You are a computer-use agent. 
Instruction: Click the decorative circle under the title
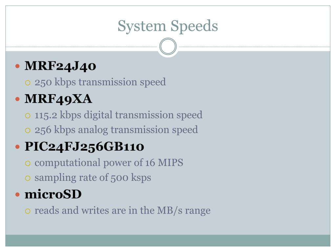[168, 46]
